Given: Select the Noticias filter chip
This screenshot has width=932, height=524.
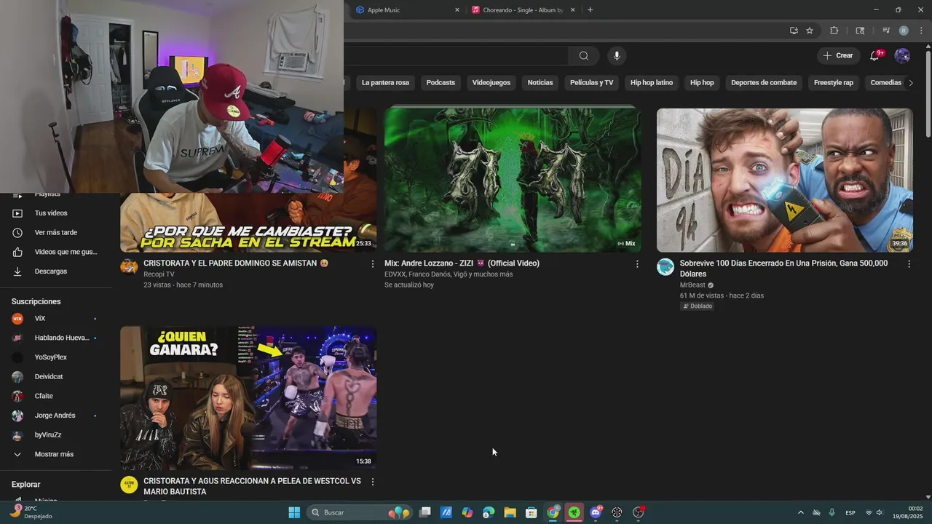Looking at the screenshot, I should pyautogui.click(x=540, y=83).
